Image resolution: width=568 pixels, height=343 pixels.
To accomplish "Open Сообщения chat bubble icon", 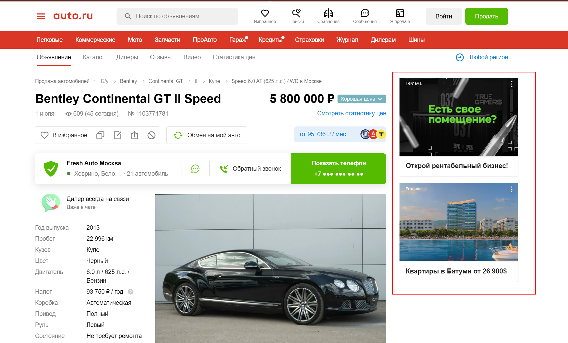I will pyautogui.click(x=365, y=13).
